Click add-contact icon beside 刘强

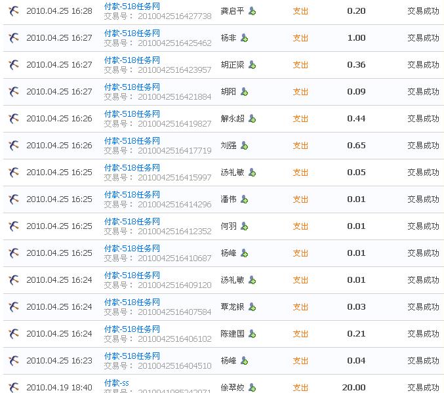[x=244, y=146]
